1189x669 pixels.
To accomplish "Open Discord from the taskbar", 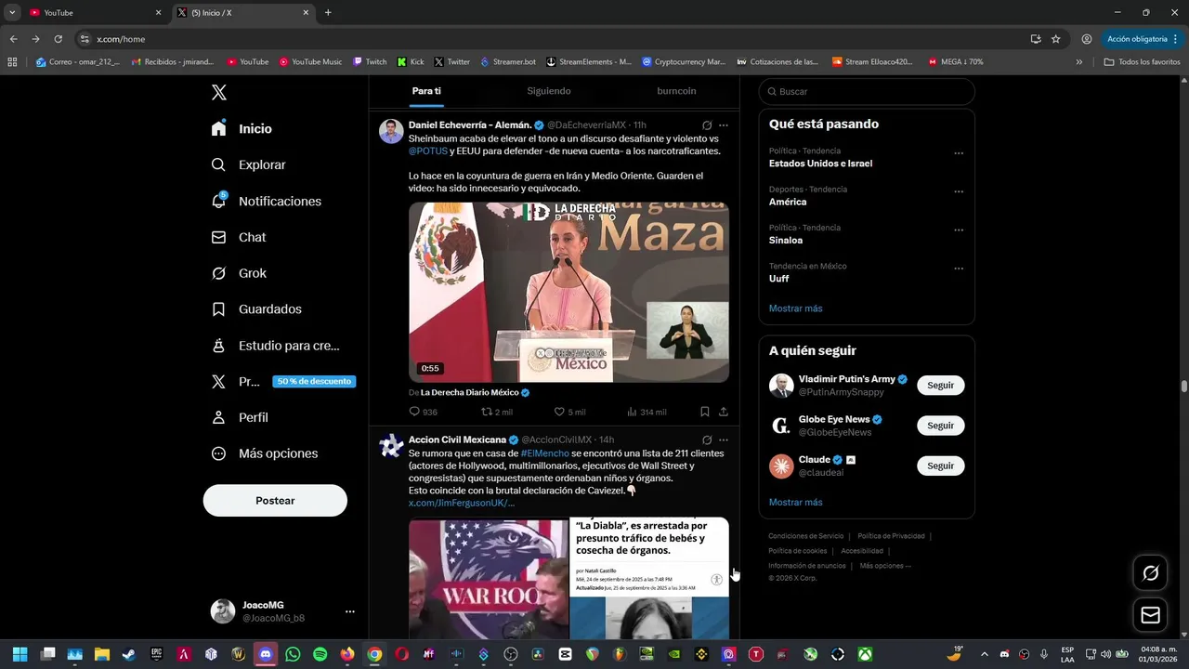I will pos(266,654).
